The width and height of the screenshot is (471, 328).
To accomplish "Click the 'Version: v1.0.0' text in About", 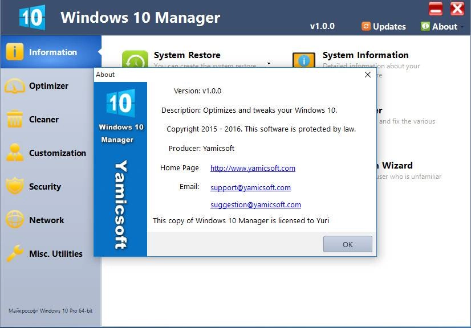I will (x=197, y=91).
